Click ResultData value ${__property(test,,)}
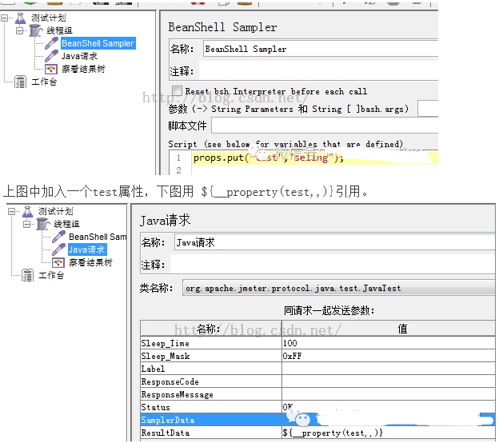This screenshot has height=443, width=499. click(x=389, y=433)
